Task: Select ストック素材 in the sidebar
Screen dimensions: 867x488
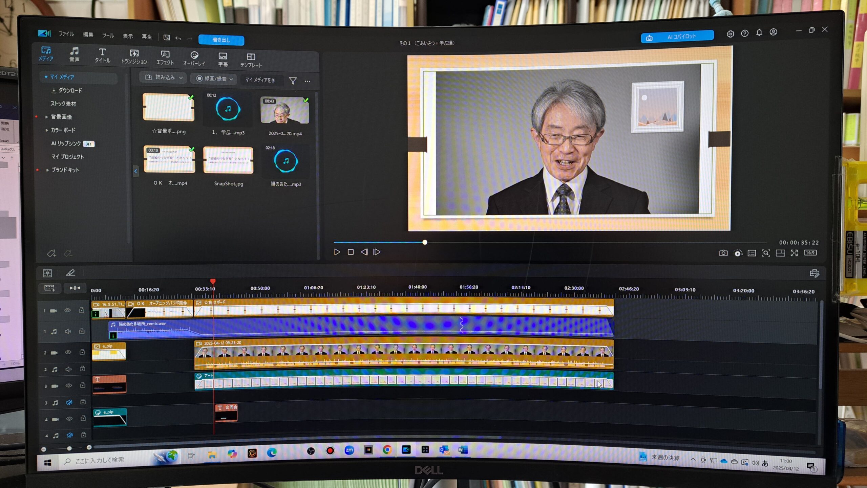Action: point(63,104)
